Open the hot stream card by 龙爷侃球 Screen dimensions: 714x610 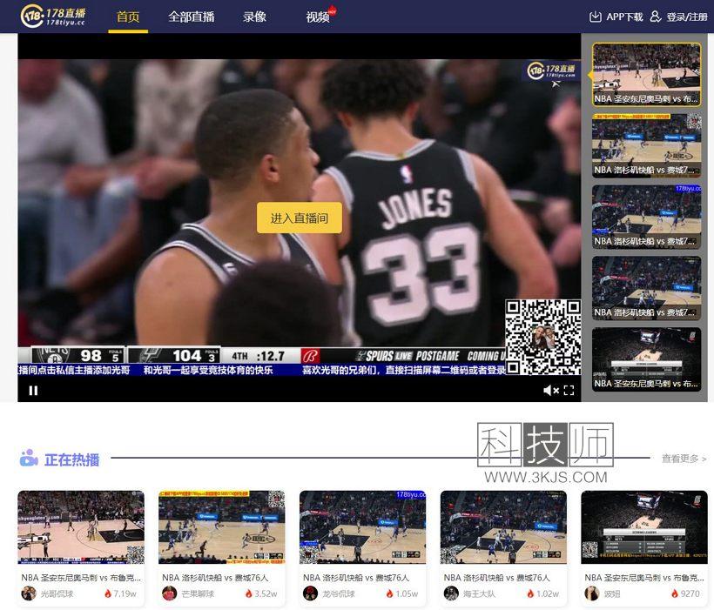[x=362, y=548]
